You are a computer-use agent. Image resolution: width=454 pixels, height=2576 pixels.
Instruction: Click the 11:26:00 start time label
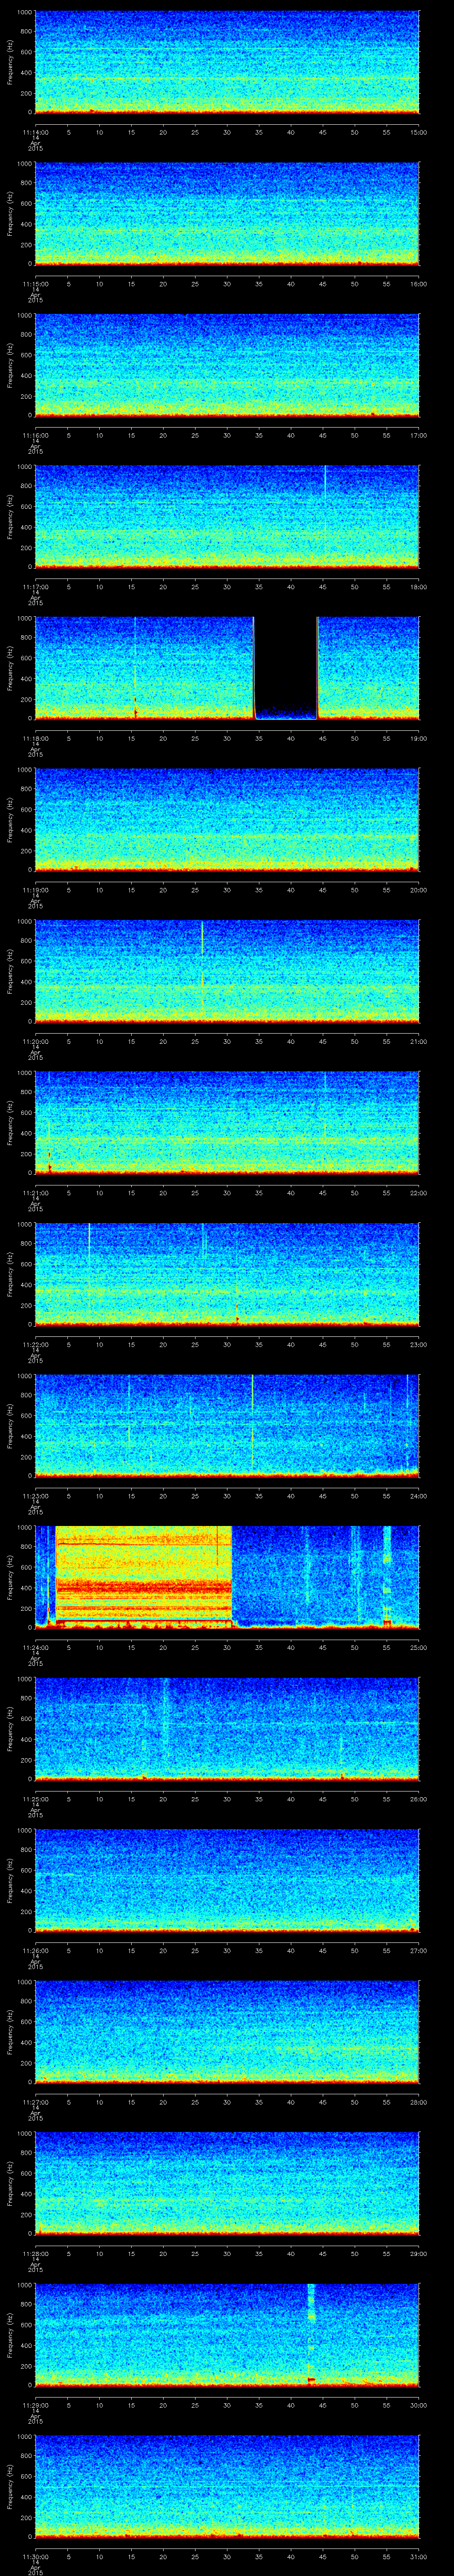tap(35, 1950)
